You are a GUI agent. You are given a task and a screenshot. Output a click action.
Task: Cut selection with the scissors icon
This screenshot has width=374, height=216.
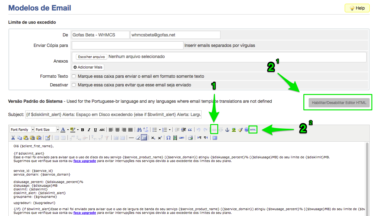point(13,138)
